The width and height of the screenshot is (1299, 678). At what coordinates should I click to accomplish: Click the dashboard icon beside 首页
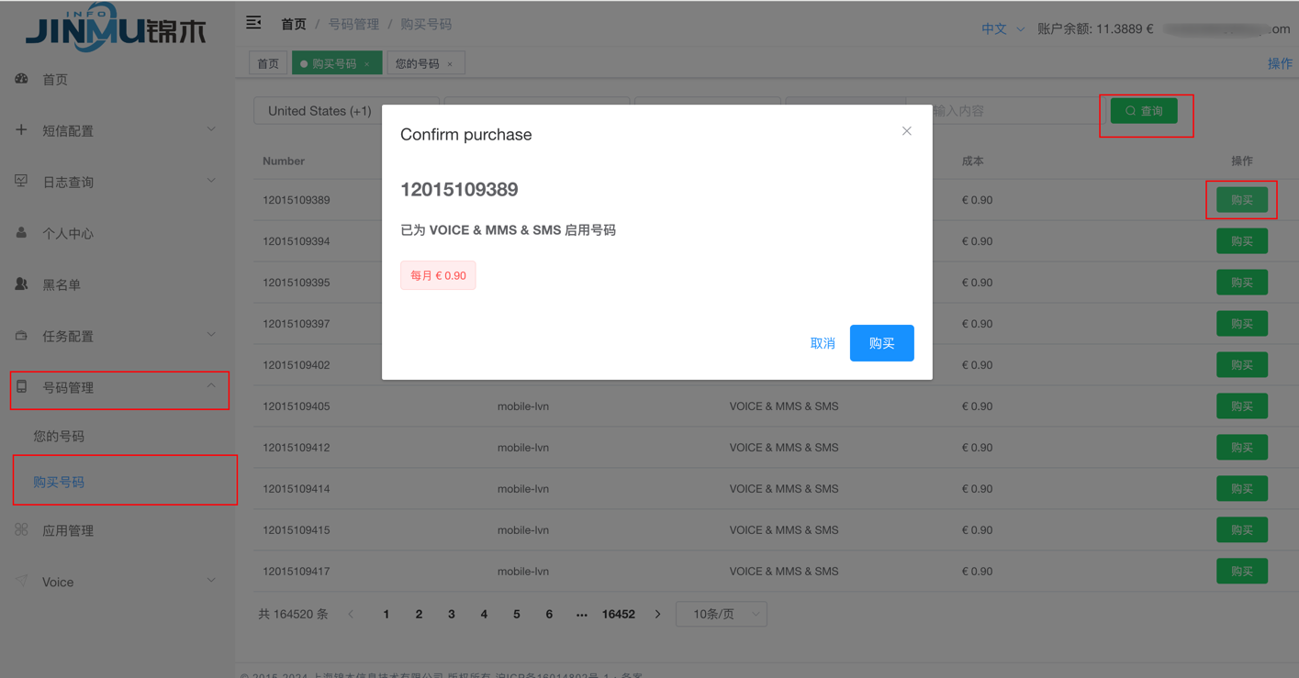pyautogui.click(x=21, y=79)
